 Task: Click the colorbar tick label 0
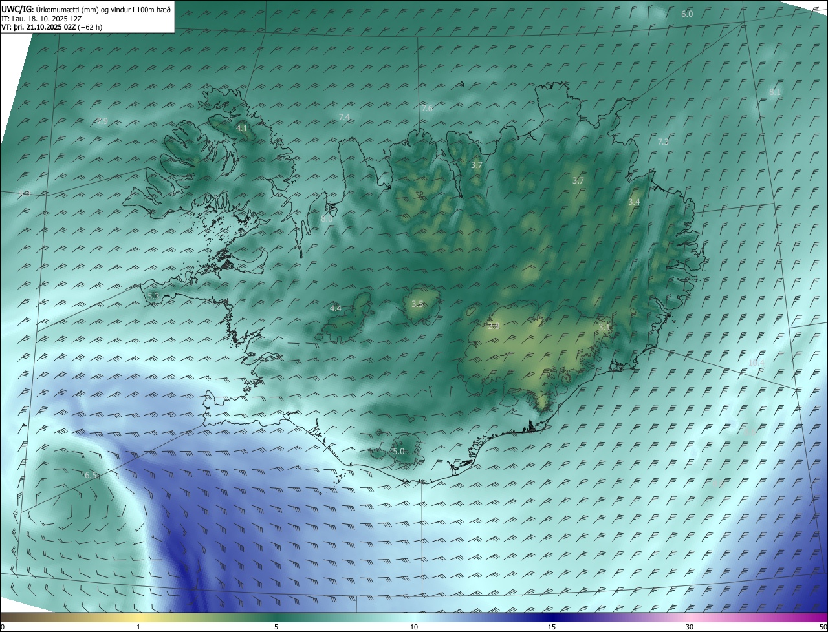pyautogui.click(x=3, y=627)
